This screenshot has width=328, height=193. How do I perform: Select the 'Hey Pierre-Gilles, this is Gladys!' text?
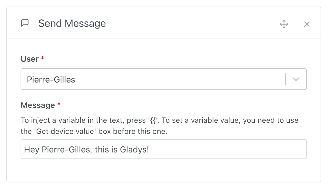click(87, 149)
